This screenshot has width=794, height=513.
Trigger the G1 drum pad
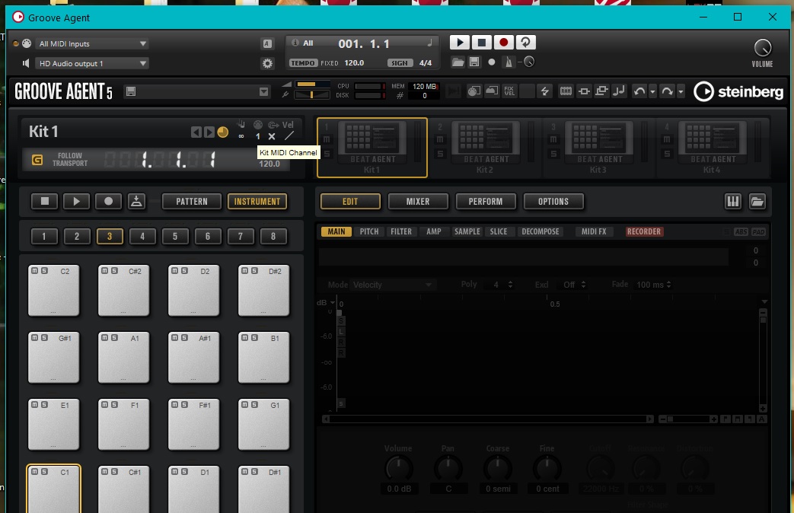pos(264,425)
